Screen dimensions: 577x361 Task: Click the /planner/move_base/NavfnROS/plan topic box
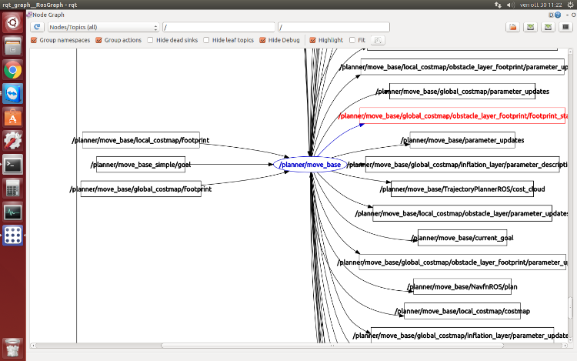click(x=462, y=286)
